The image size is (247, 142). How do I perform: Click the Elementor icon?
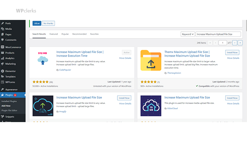2,71
